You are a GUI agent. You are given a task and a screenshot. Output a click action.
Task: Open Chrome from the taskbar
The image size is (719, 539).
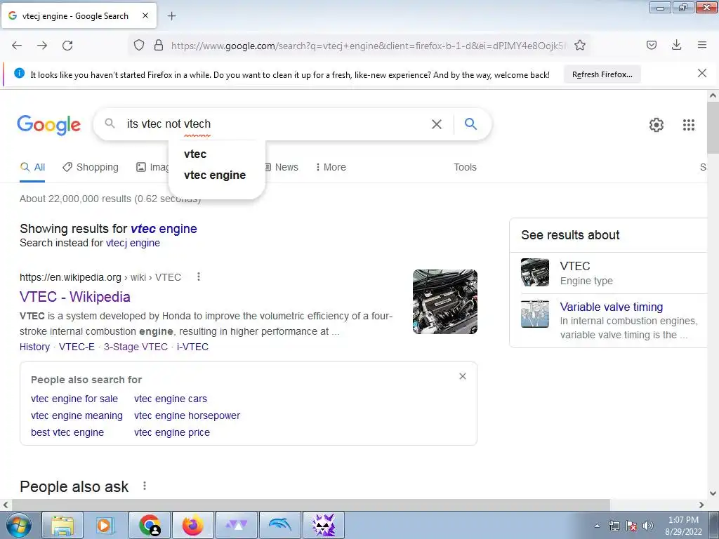tap(150, 526)
